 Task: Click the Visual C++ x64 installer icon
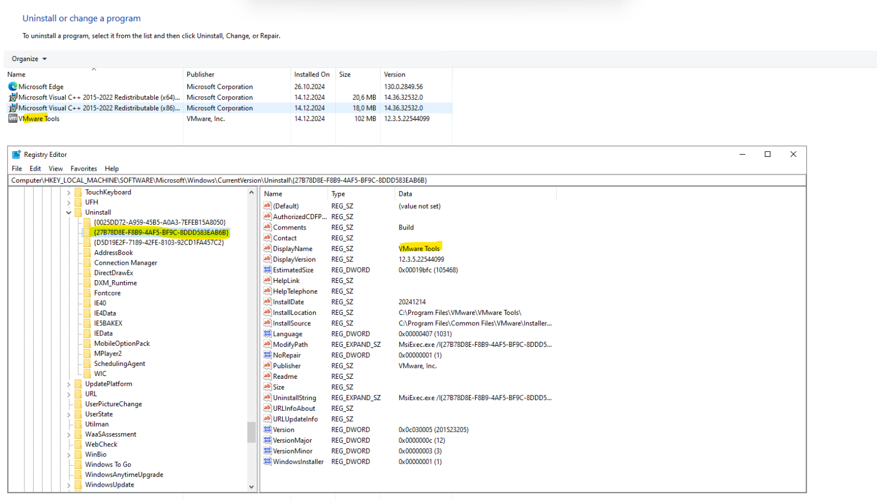13,97
